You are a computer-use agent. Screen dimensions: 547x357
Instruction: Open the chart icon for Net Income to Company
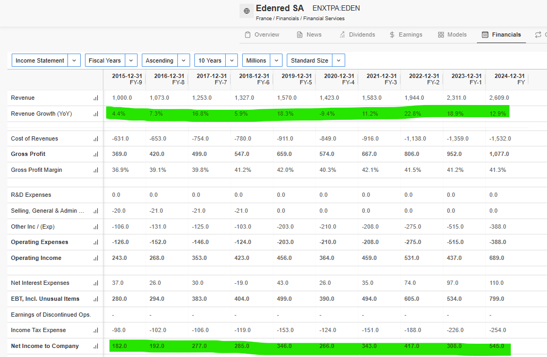point(96,346)
